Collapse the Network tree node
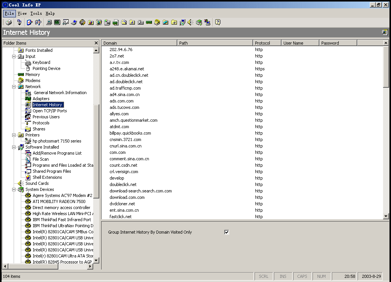 point(14,87)
